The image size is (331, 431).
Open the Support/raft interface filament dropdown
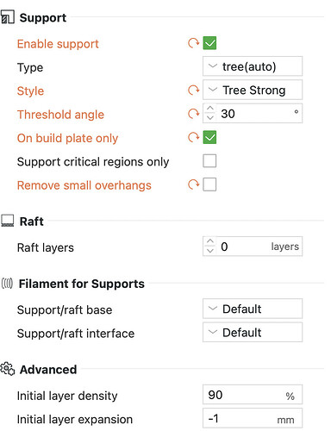[x=253, y=333]
